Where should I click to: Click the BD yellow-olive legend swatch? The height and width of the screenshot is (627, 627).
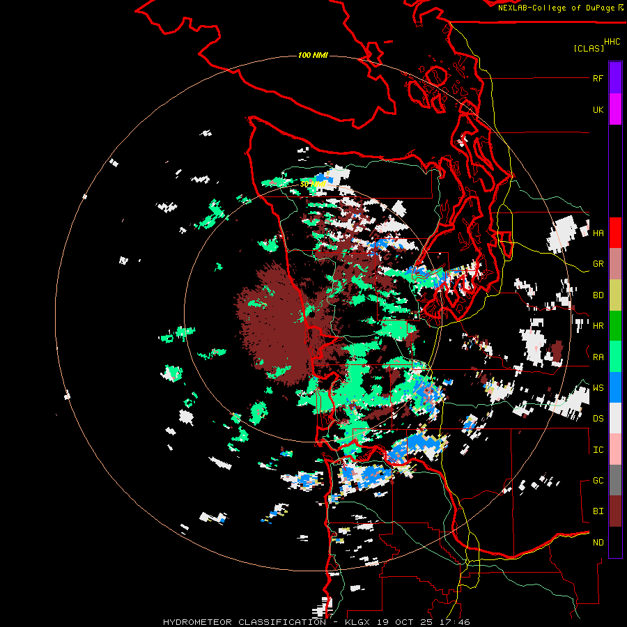(615, 295)
